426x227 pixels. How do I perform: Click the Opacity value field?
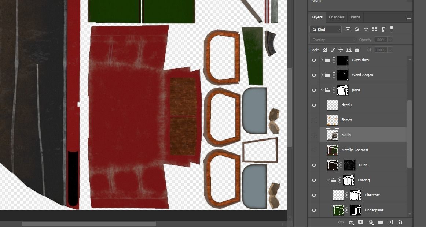(x=381, y=40)
